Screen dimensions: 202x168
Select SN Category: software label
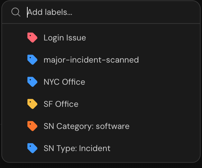point(101,126)
